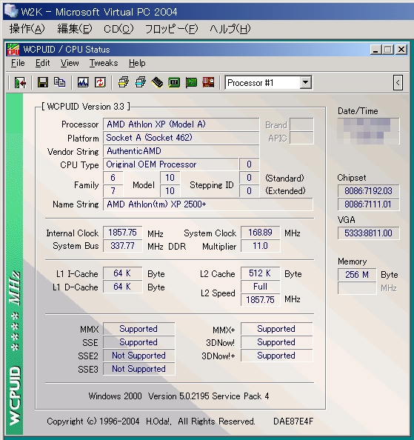Click the Copy to clipboard icon
The height and width of the screenshot is (440, 414).
(x=60, y=83)
